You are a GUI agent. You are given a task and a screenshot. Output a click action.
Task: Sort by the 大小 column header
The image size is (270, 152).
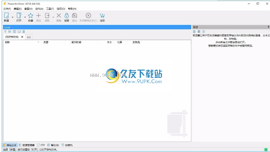pos(106,42)
